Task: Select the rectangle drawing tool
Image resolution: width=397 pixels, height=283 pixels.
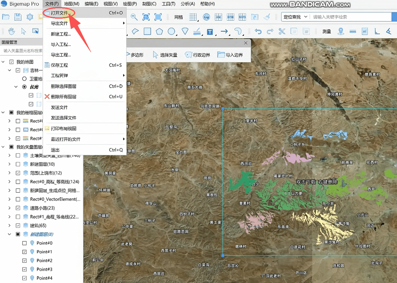Action: (147, 31)
